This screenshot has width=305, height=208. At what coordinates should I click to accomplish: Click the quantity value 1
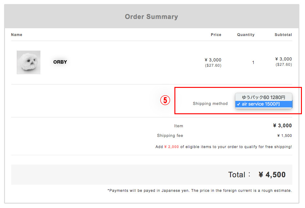coord(253,62)
